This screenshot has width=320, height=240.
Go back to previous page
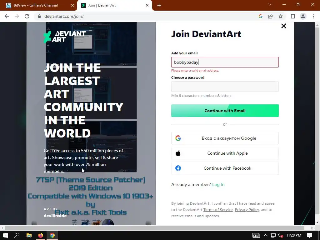pyautogui.click(x=7, y=16)
